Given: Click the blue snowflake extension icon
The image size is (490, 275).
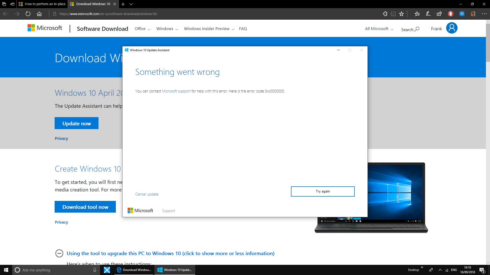Looking at the screenshot, I should coord(462,14).
